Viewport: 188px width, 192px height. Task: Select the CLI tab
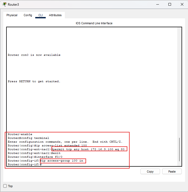tap(41, 15)
